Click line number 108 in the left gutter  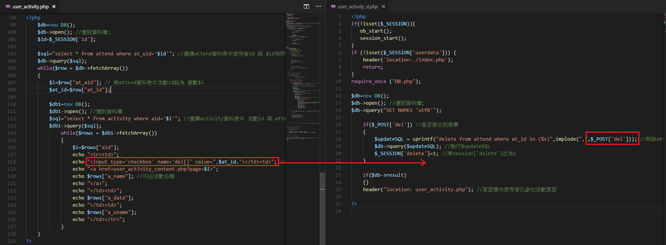(11, 90)
